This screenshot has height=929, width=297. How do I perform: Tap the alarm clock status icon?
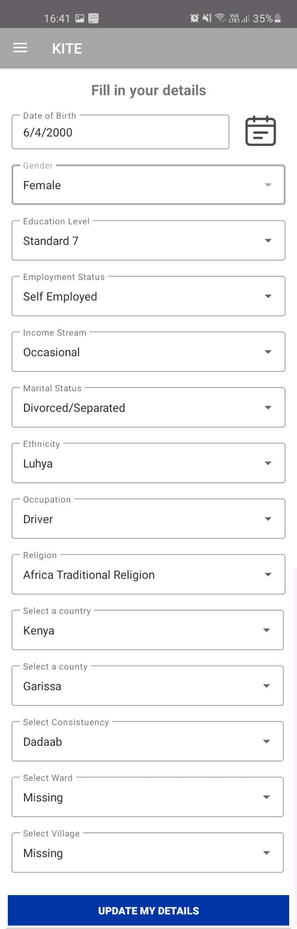tap(193, 18)
